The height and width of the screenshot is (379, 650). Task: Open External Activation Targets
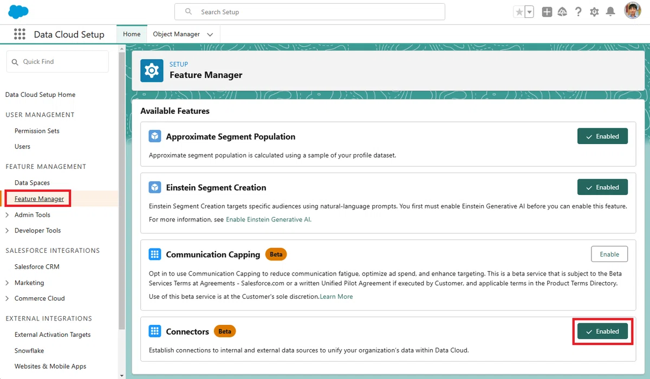tap(53, 335)
